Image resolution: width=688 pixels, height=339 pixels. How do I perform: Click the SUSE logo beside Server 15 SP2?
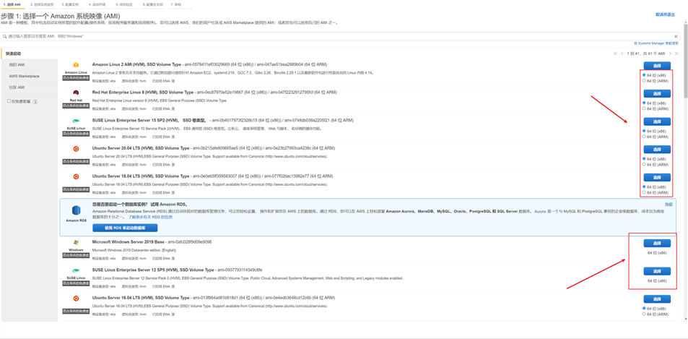click(x=76, y=121)
